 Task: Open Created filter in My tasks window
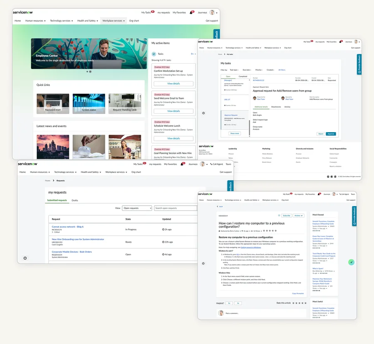[x=270, y=70]
